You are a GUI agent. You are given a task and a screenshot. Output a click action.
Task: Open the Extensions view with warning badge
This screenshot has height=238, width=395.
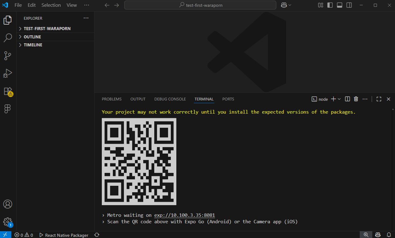[8, 91]
